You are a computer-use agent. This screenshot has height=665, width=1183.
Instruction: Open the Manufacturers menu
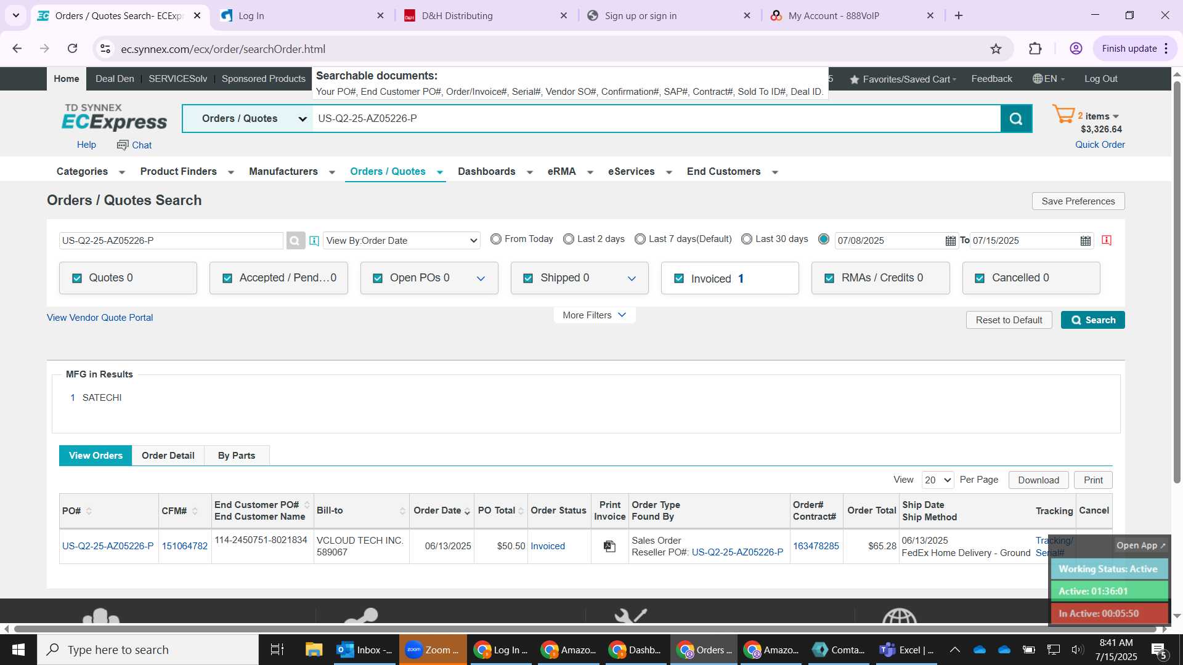pos(292,172)
